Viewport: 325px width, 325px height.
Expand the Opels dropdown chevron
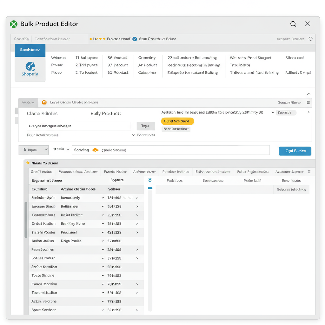tap(68, 149)
